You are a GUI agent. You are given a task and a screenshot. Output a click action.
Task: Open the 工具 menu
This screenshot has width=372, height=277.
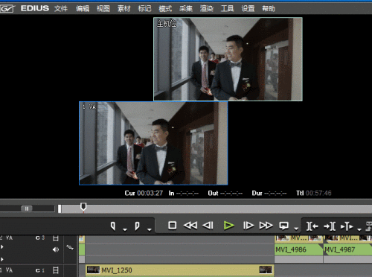[x=228, y=9]
